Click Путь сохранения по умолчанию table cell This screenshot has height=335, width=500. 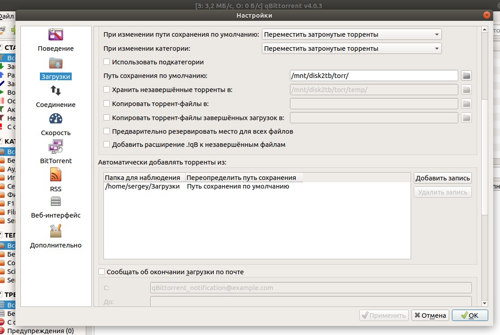click(238, 186)
